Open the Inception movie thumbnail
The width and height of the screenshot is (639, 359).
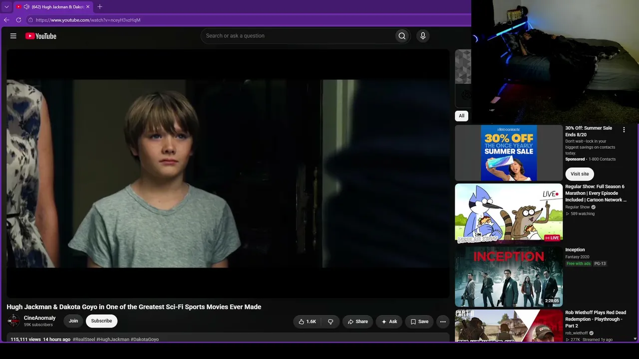[509, 277]
